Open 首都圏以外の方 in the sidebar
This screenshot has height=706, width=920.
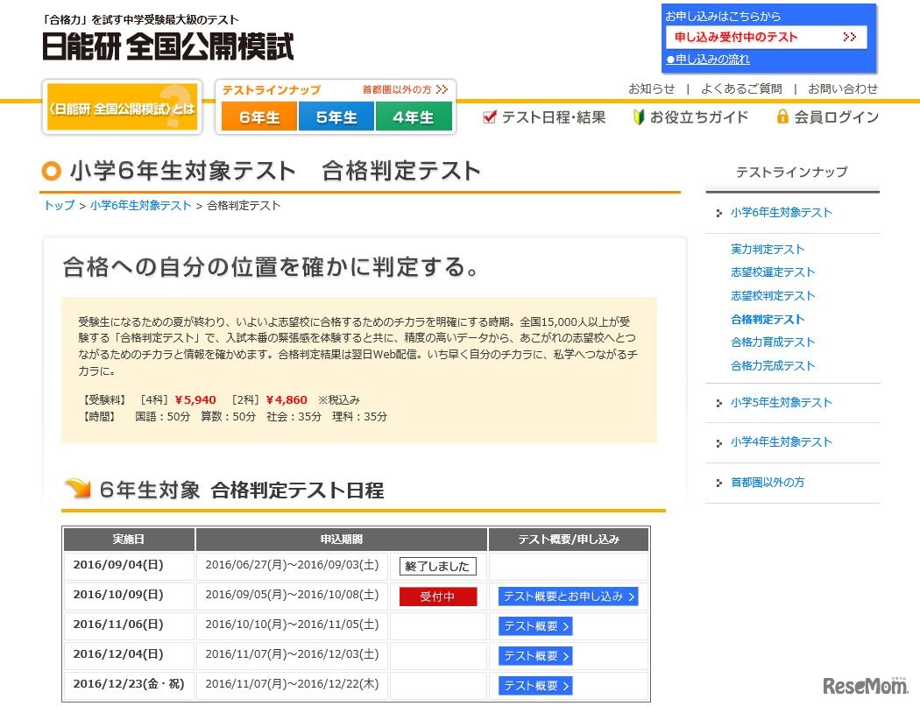[x=767, y=482]
